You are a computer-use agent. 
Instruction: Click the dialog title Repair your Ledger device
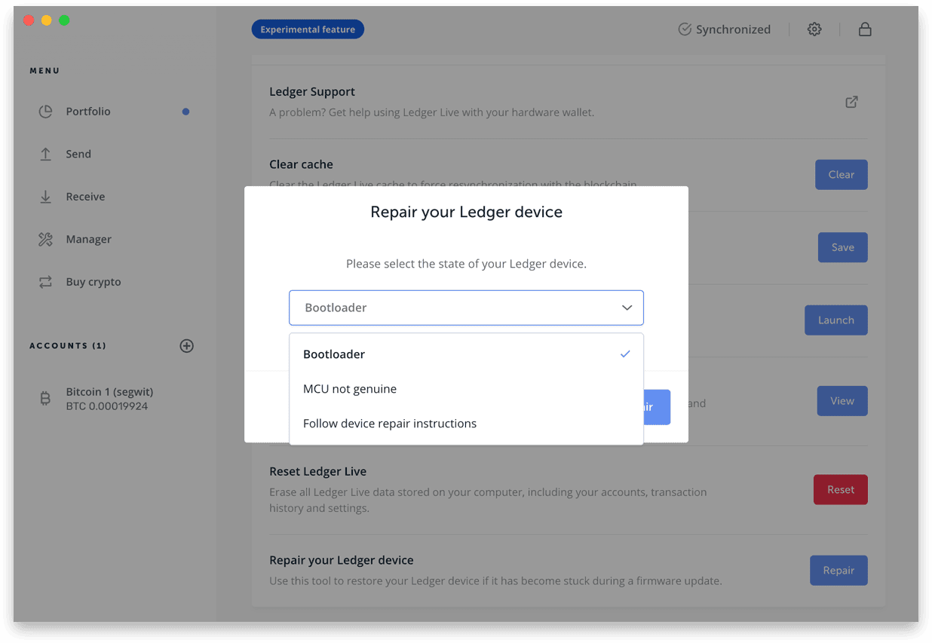[x=466, y=213]
